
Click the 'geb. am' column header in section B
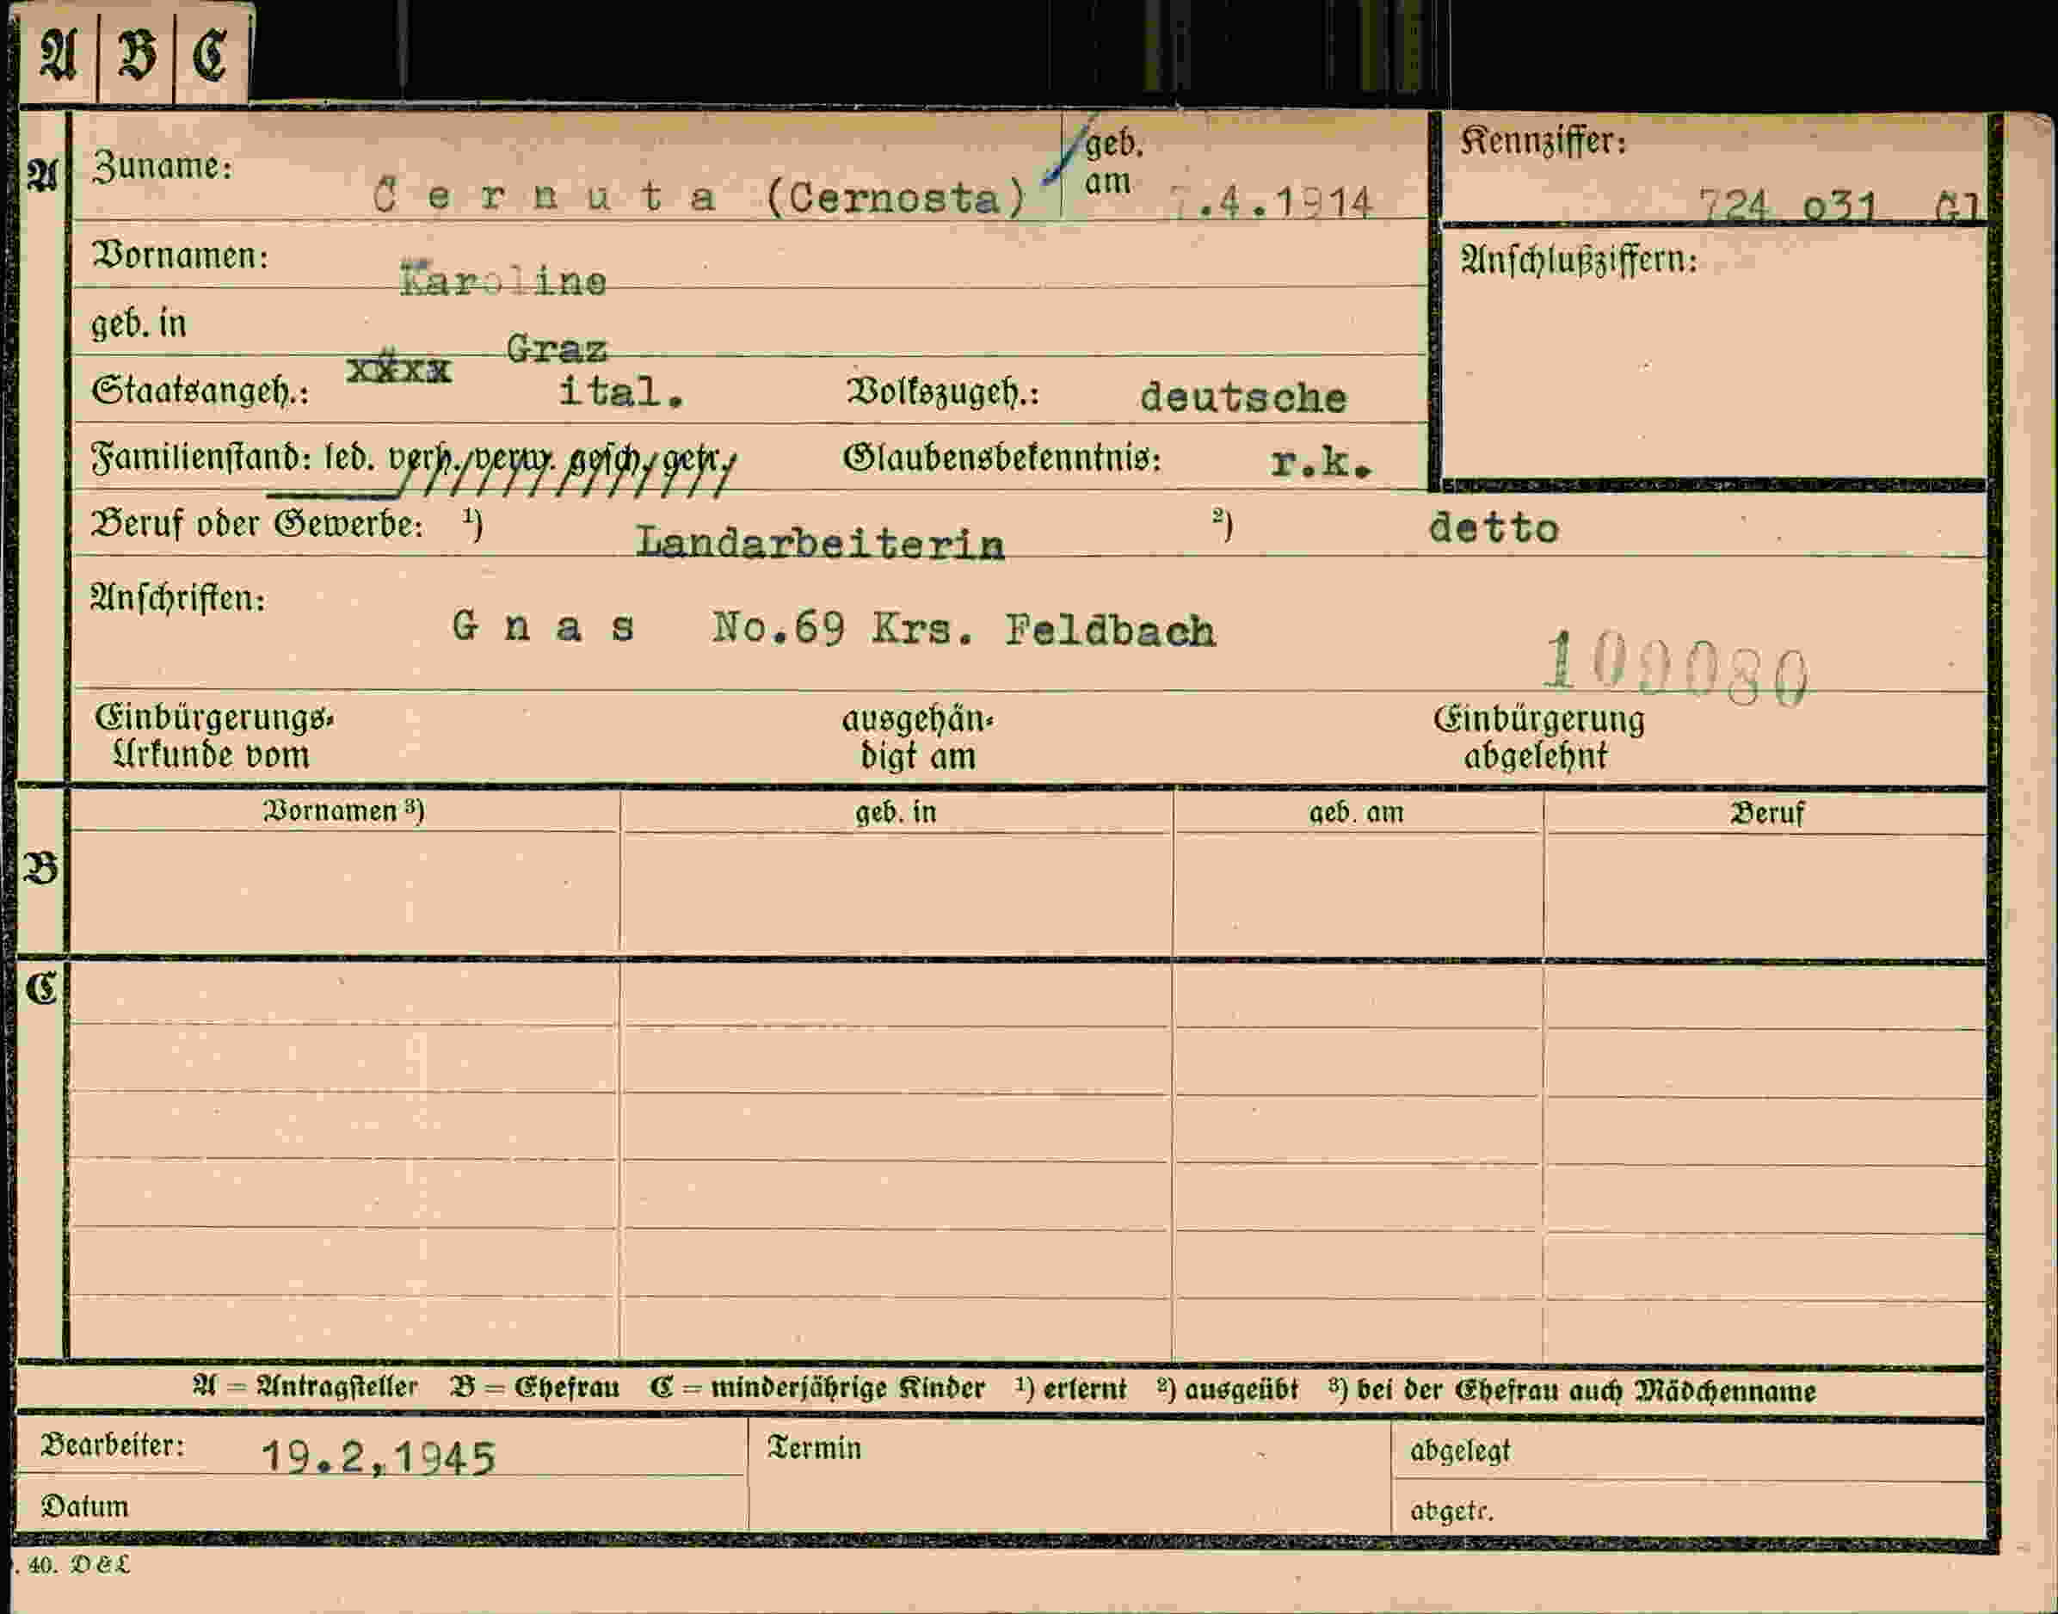pos(1356,813)
